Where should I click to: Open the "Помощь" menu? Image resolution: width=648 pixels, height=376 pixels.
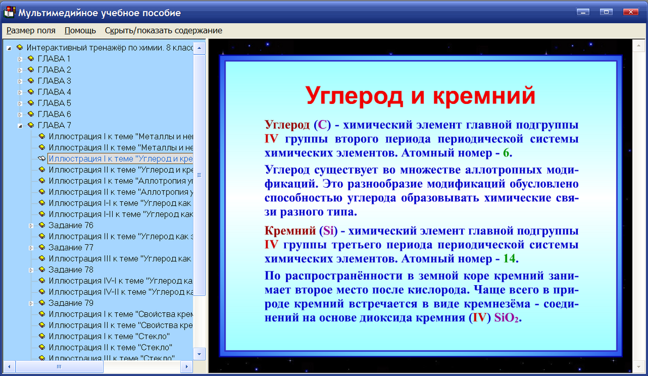coord(80,30)
